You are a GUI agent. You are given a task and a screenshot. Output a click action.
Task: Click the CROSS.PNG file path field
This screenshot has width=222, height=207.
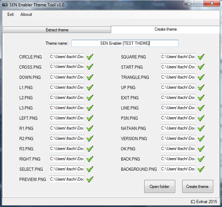click(67, 67)
